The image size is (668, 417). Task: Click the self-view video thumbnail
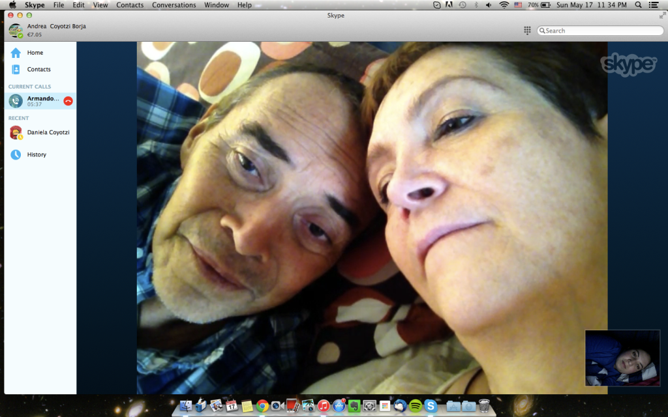click(622, 358)
